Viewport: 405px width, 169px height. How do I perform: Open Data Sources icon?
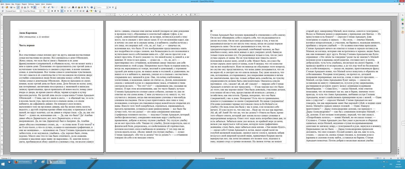tap(82, 7)
